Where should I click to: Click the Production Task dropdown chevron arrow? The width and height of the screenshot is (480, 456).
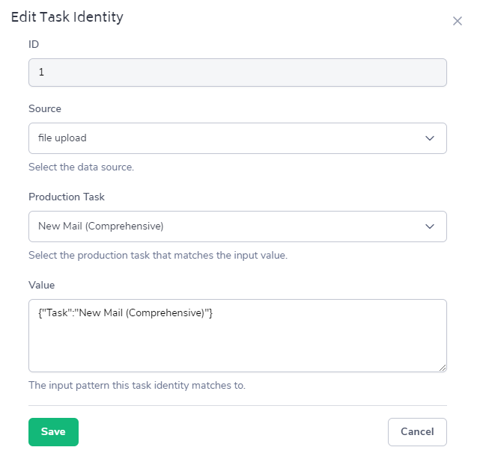tap(430, 226)
